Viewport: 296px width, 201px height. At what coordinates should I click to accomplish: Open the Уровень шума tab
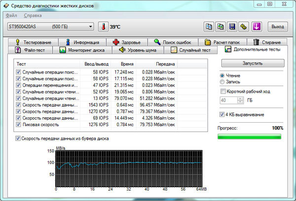[x=138, y=50]
